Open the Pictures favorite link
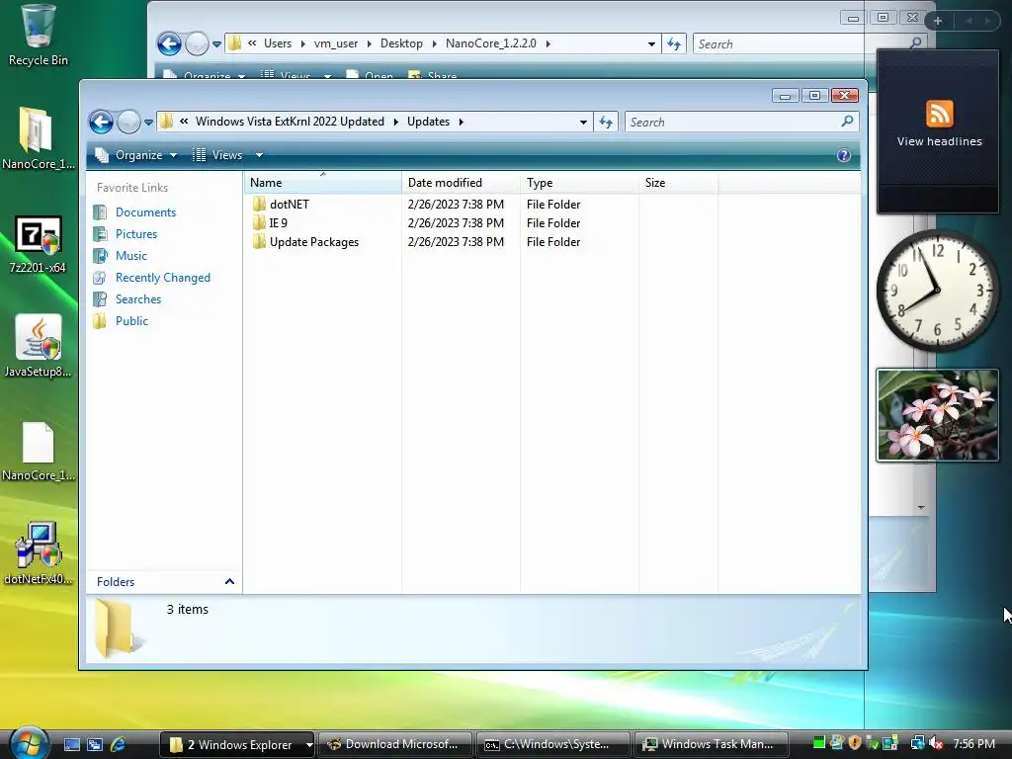Screen dimensions: 1012x759 click(136, 234)
